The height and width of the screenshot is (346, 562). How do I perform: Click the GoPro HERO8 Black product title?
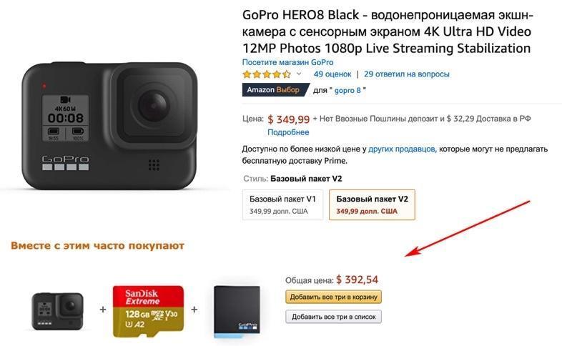(387, 31)
